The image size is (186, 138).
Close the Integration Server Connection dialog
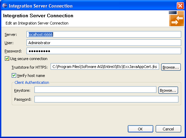click(x=180, y=6)
